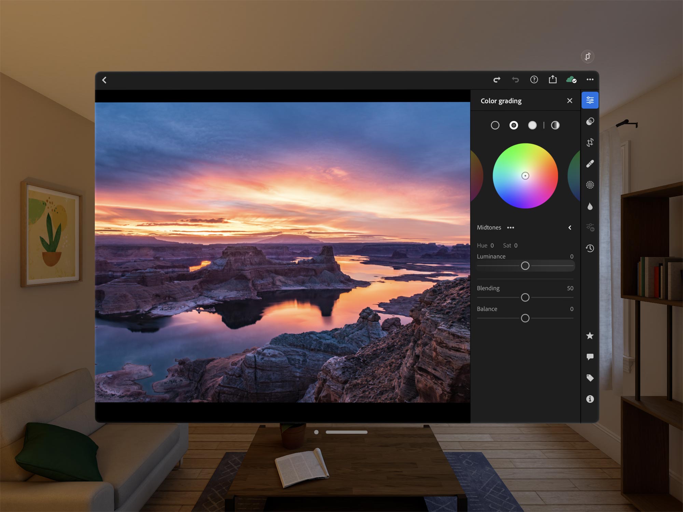The image size is (683, 512).
Task: Go back using the back arrow
Action: 104,80
